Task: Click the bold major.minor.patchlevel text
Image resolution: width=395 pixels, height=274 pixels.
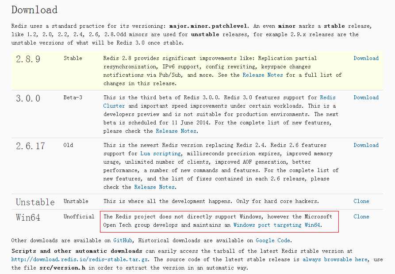Action: tap(208, 26)
